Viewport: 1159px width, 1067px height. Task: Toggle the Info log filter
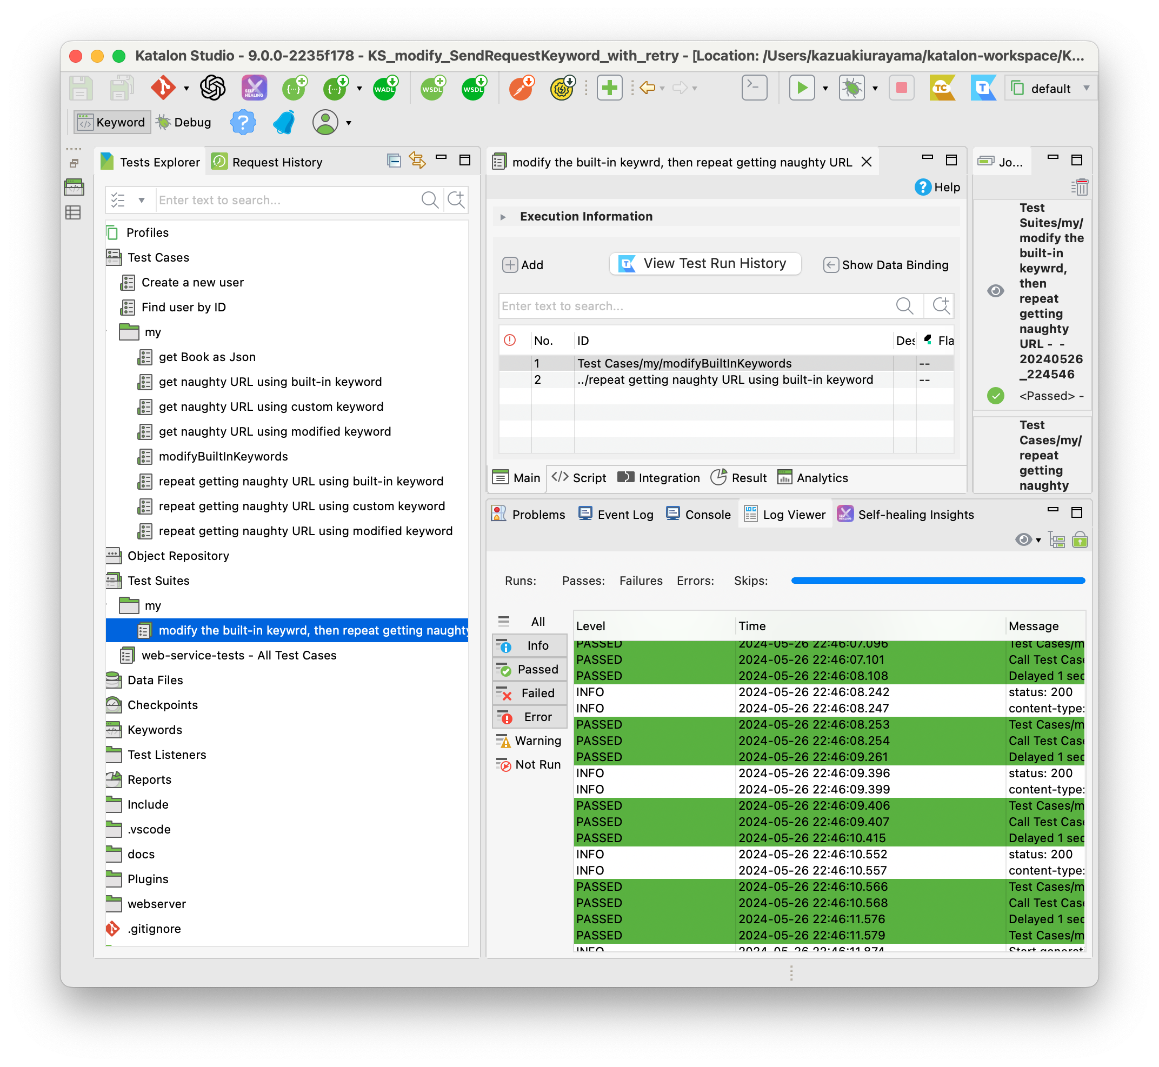(530, 645)
